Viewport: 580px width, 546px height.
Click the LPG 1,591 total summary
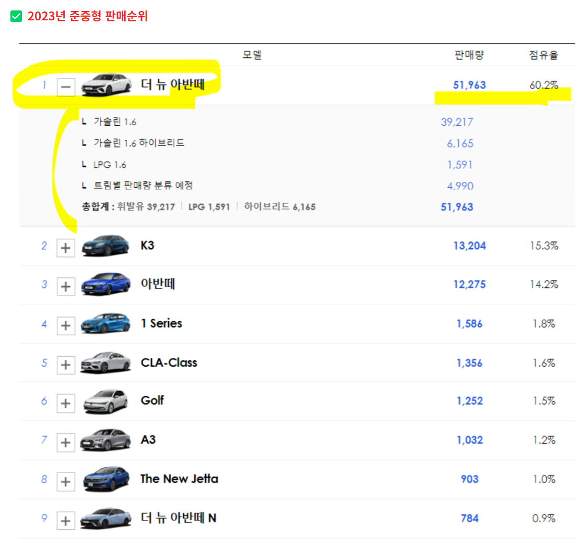click(209, 207)
